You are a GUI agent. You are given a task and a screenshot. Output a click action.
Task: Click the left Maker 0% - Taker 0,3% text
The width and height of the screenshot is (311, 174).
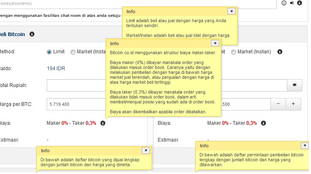[71, 123]
